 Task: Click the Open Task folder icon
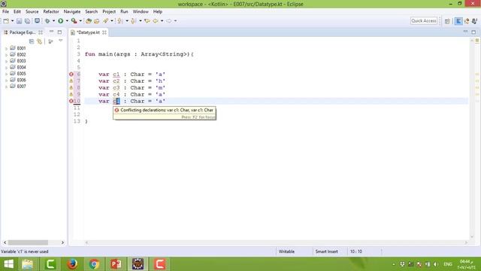coord(97,21)
